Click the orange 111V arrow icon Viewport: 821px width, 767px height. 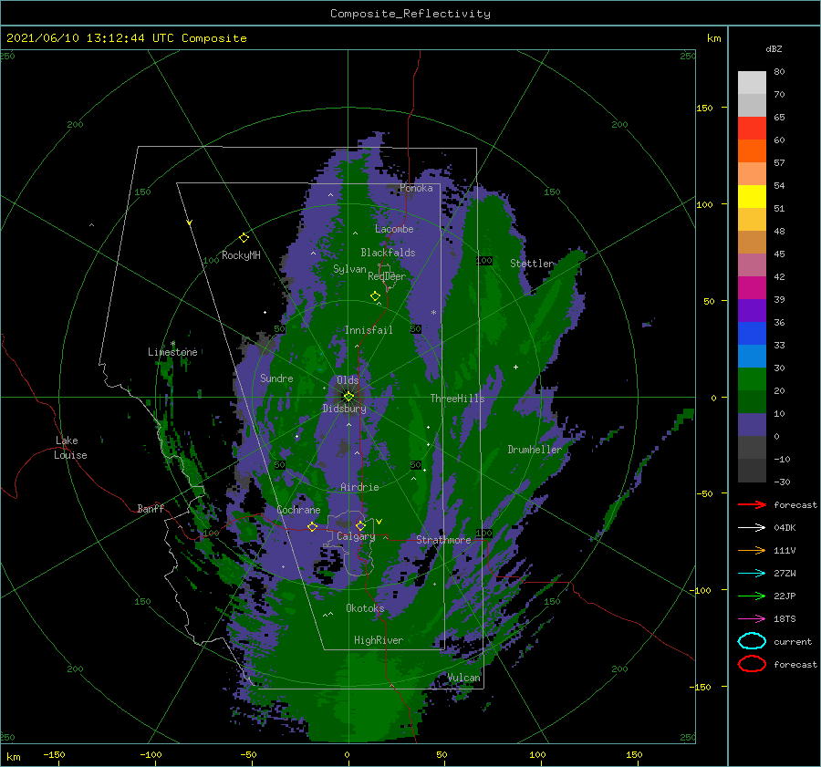pyautogui.click(x=752, y=550)
